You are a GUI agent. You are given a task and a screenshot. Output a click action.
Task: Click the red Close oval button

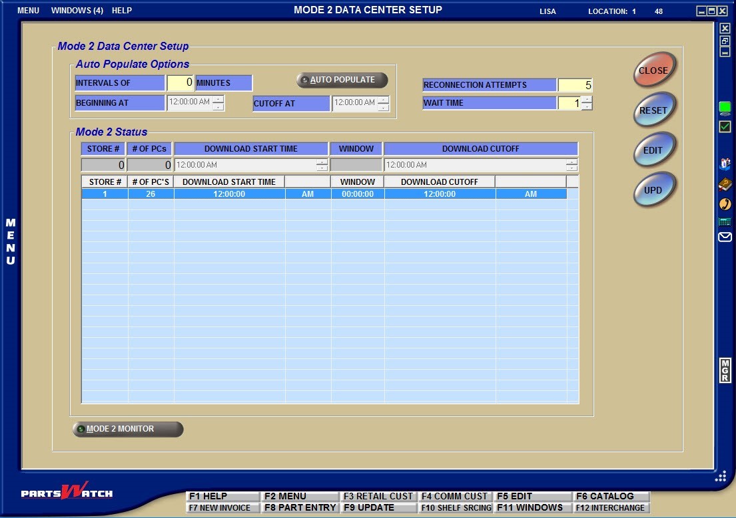click(x=653, y=70)
